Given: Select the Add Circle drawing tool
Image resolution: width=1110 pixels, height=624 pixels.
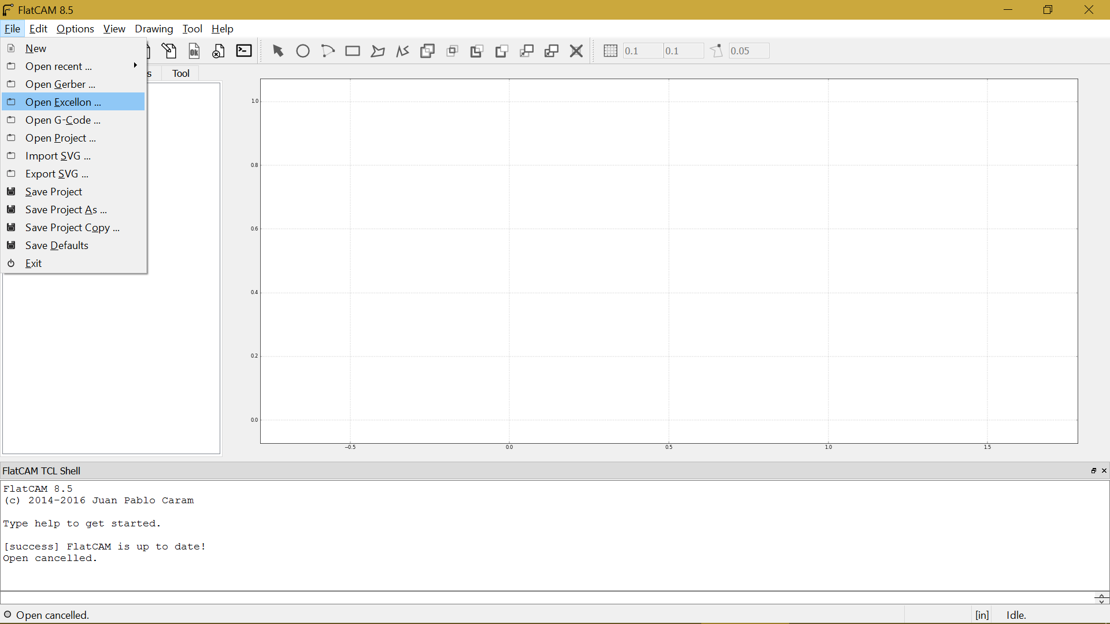Looking at the screenshot, I should (x=302, y=51).
